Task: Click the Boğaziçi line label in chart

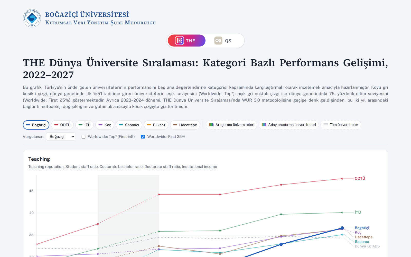Action: coord(362,228)
